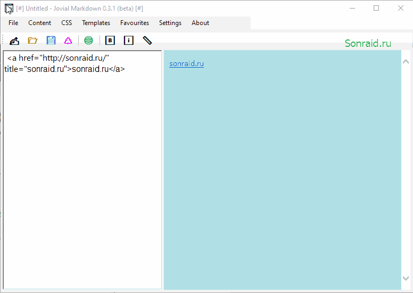This screenshot has width=413, height=293.
Task: Open a file with the folder icon
Action: point(32,40)
